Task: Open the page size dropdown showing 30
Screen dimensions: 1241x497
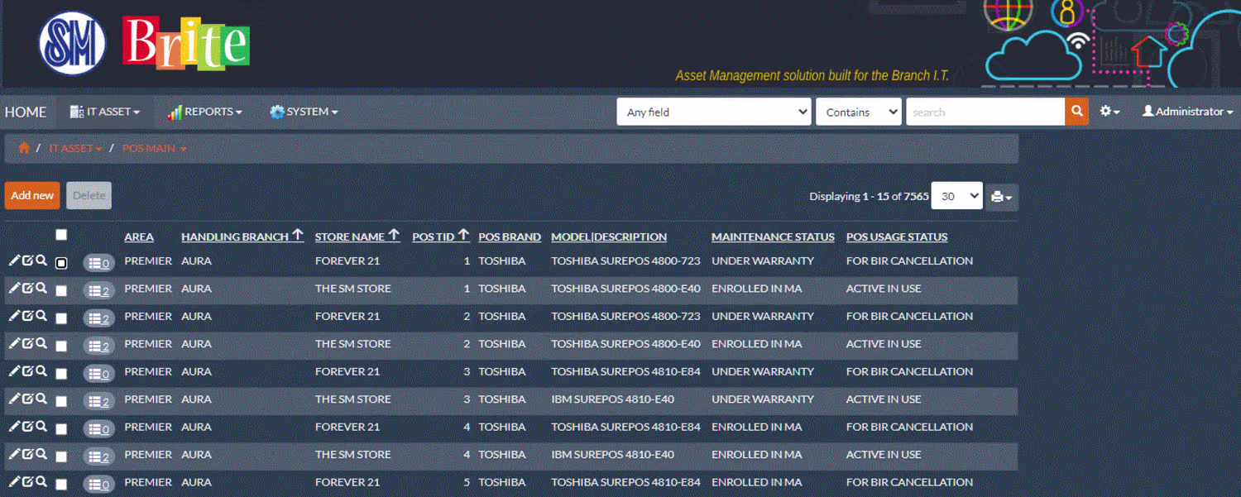Action: coord(957,196)
